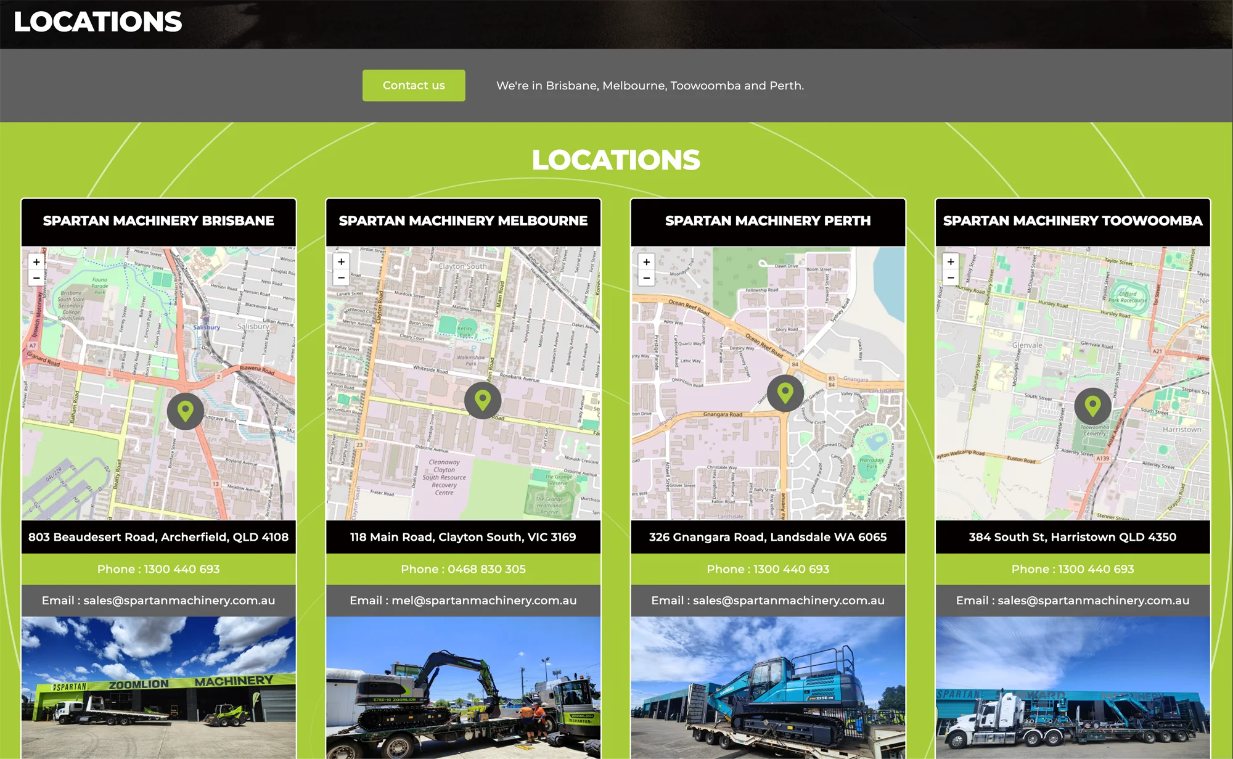
Task: Select the 803 Beaudesert Road address
Action: point(158,537)
